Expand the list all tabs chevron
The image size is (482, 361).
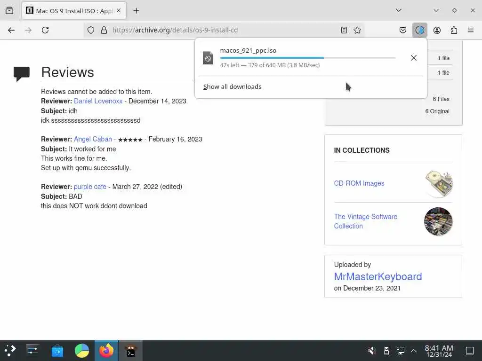point(399,10)
